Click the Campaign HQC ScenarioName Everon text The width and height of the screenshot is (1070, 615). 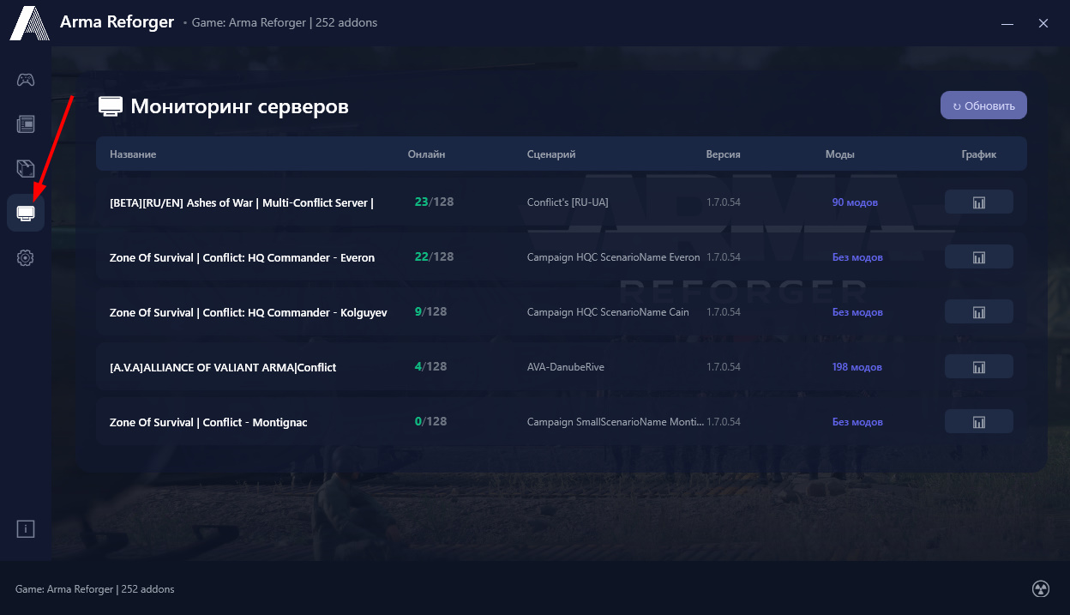(613, 257)
